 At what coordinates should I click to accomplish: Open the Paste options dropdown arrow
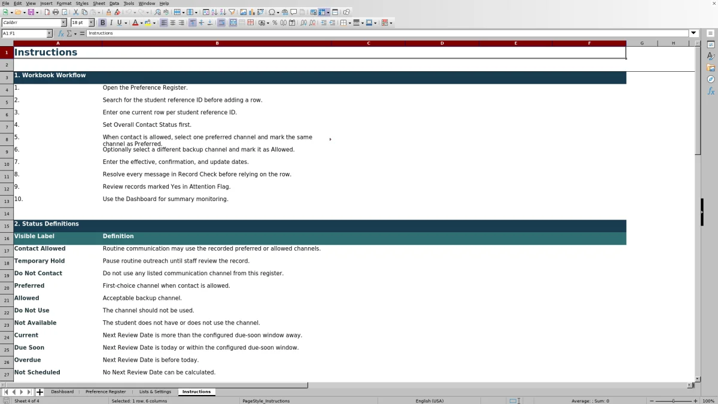point(99,12)
